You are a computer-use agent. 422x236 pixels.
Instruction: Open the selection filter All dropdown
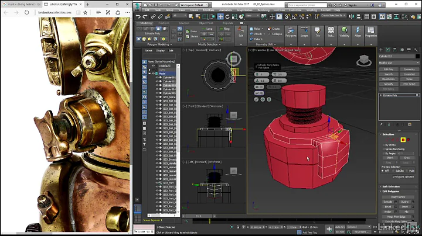pos(179,16)
